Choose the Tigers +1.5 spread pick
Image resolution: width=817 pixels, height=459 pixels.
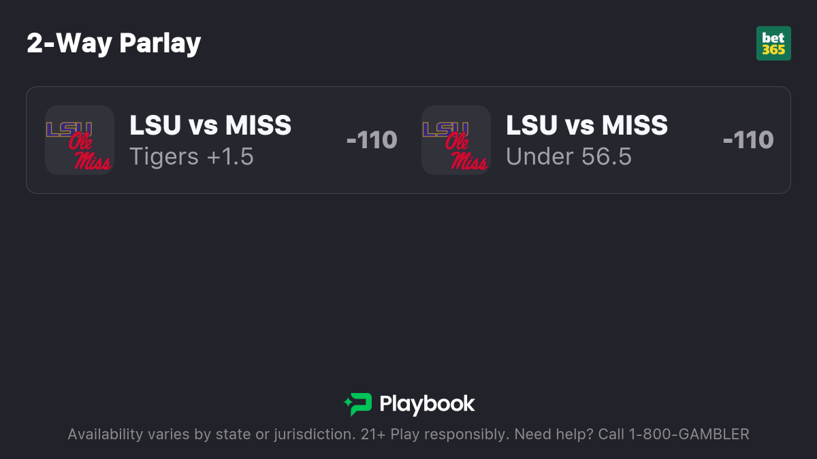pyautogui.click(x=191, y=157)
